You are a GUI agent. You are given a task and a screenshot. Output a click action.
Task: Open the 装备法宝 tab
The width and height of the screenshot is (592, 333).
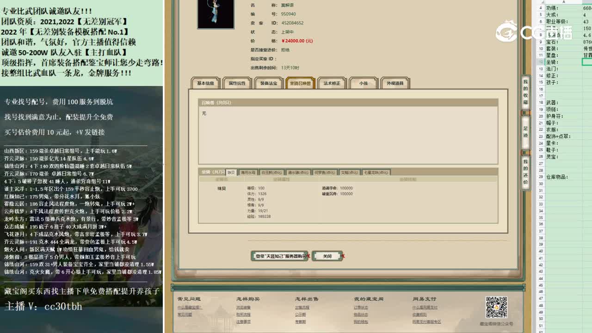tap(269, 83)
